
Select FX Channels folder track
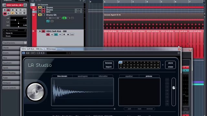click(x=43, y=5)
